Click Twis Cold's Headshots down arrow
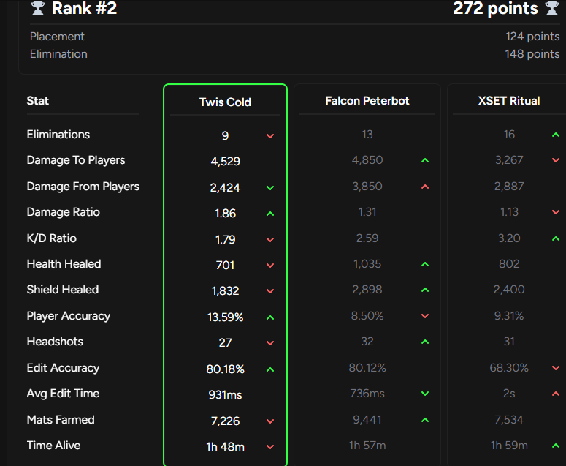Screen dimensions: 566x466 pyautogui.click(x=270, y=342)
